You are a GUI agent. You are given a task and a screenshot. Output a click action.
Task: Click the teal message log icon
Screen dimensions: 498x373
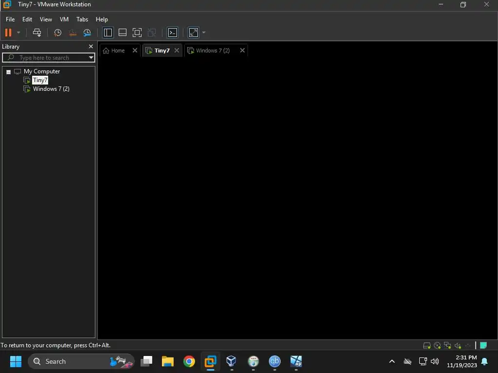483,345
